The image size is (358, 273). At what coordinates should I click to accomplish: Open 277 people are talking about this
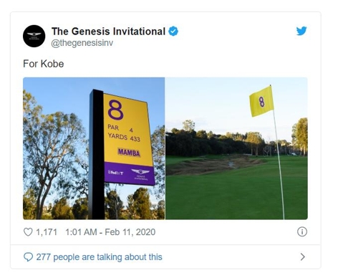pos(99,257)
